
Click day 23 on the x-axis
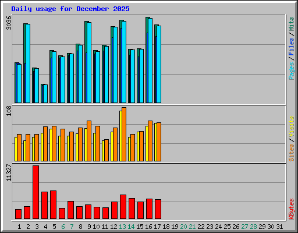[x=210, y=227]
